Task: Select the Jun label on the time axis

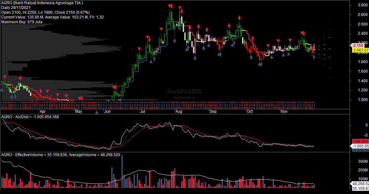Action: pos(107,111)
